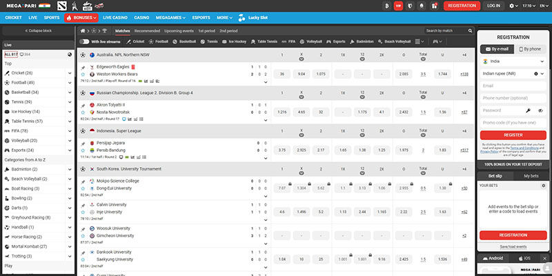
Task: Open the Save/load events link
Action: (513, 247)
